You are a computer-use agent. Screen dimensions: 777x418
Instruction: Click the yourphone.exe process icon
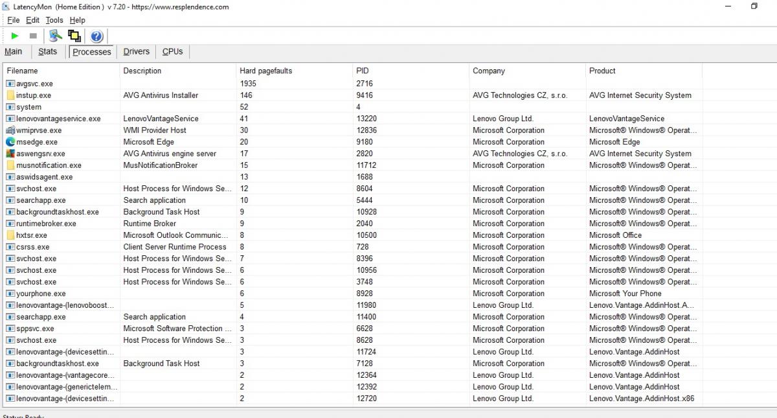click(10, 294)
